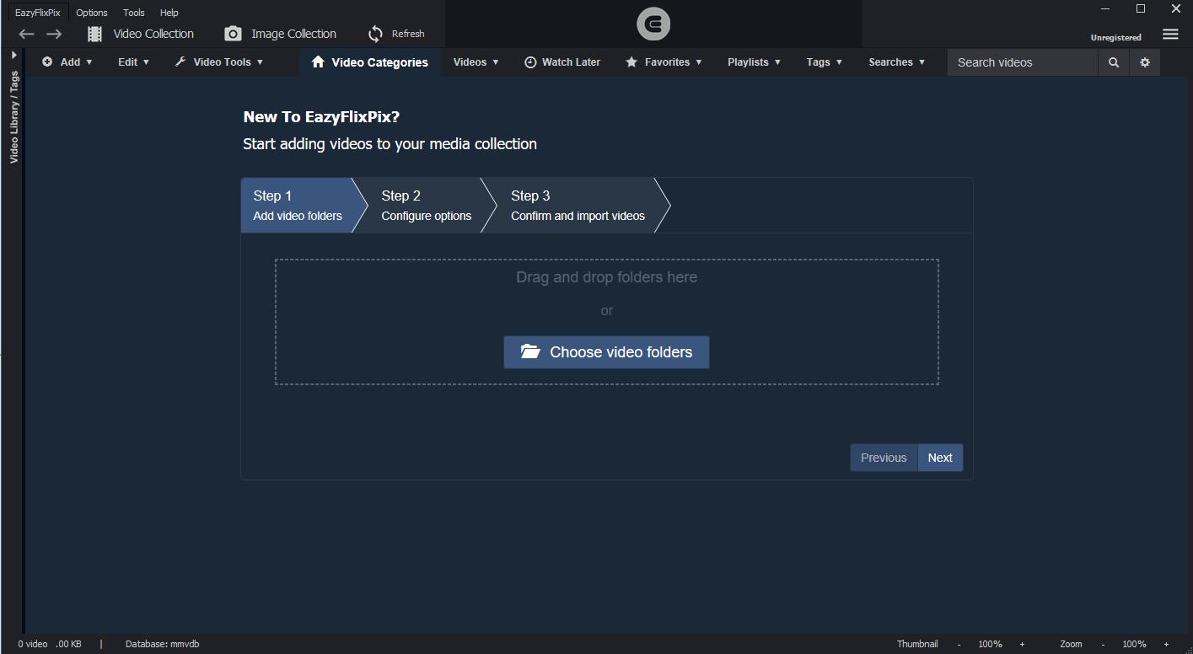Screen dimensions: 1193x654
Task: Open the Options menu
Action: click(92, 13)
